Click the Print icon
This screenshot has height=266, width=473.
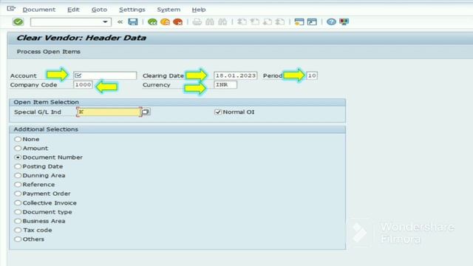[197, 21]
